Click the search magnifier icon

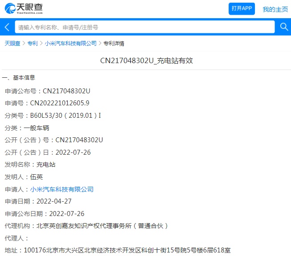pos(284,27)
